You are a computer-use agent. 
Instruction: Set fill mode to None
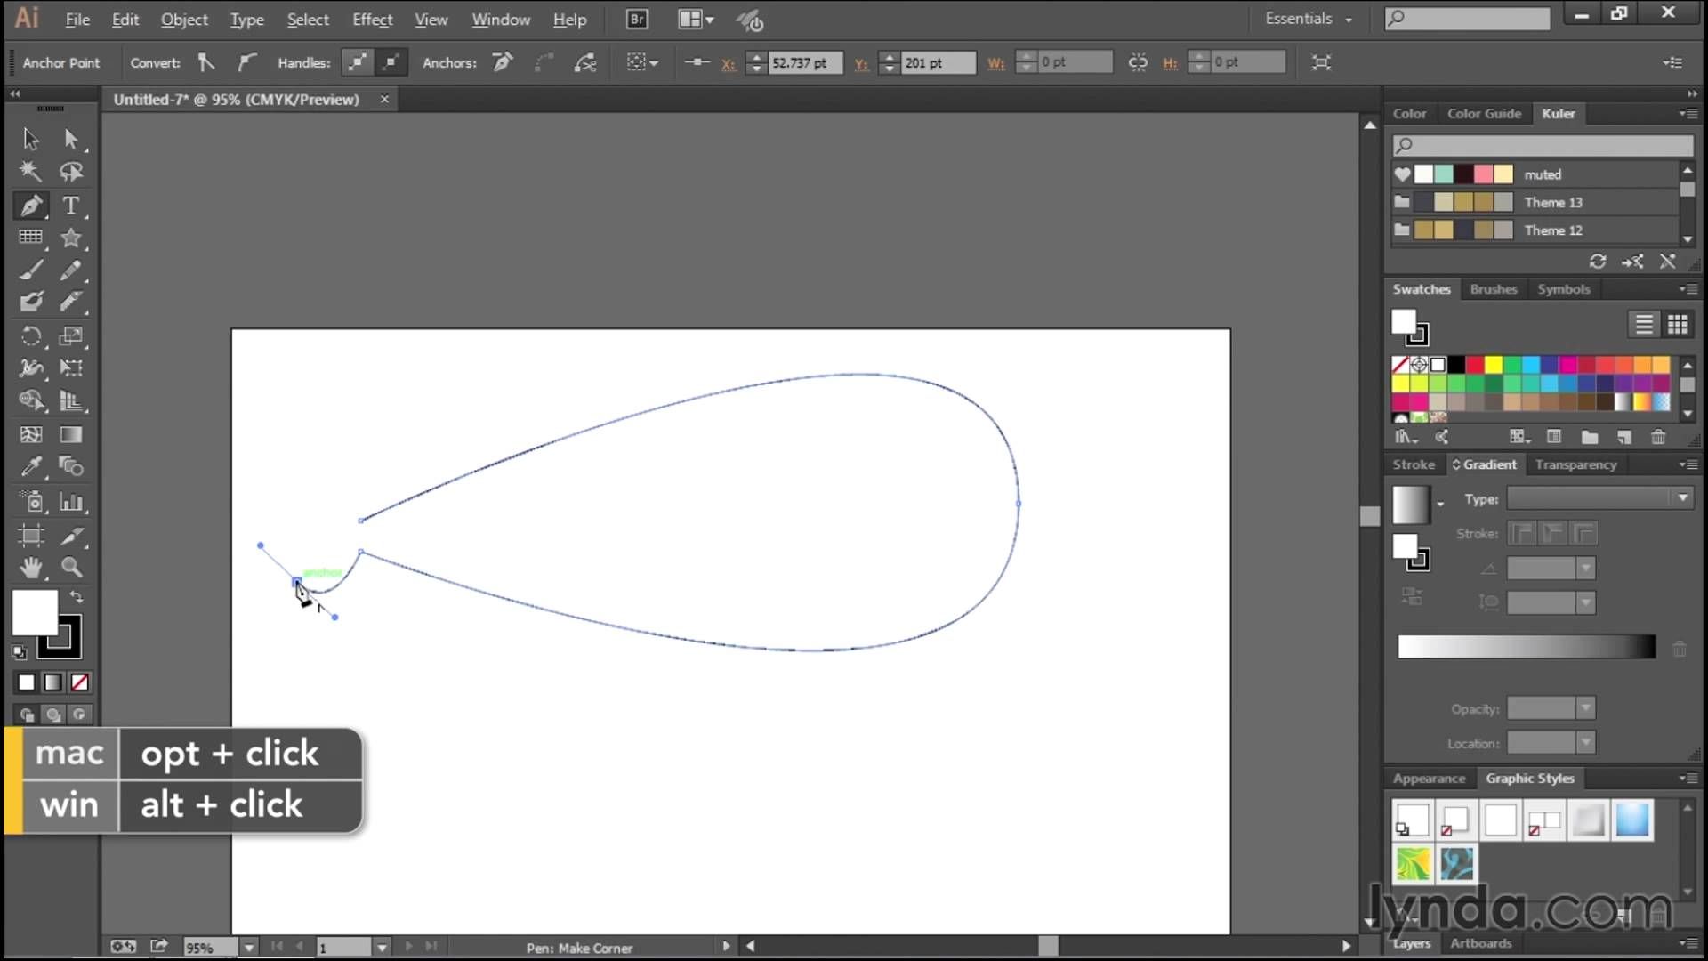point(80,682)
